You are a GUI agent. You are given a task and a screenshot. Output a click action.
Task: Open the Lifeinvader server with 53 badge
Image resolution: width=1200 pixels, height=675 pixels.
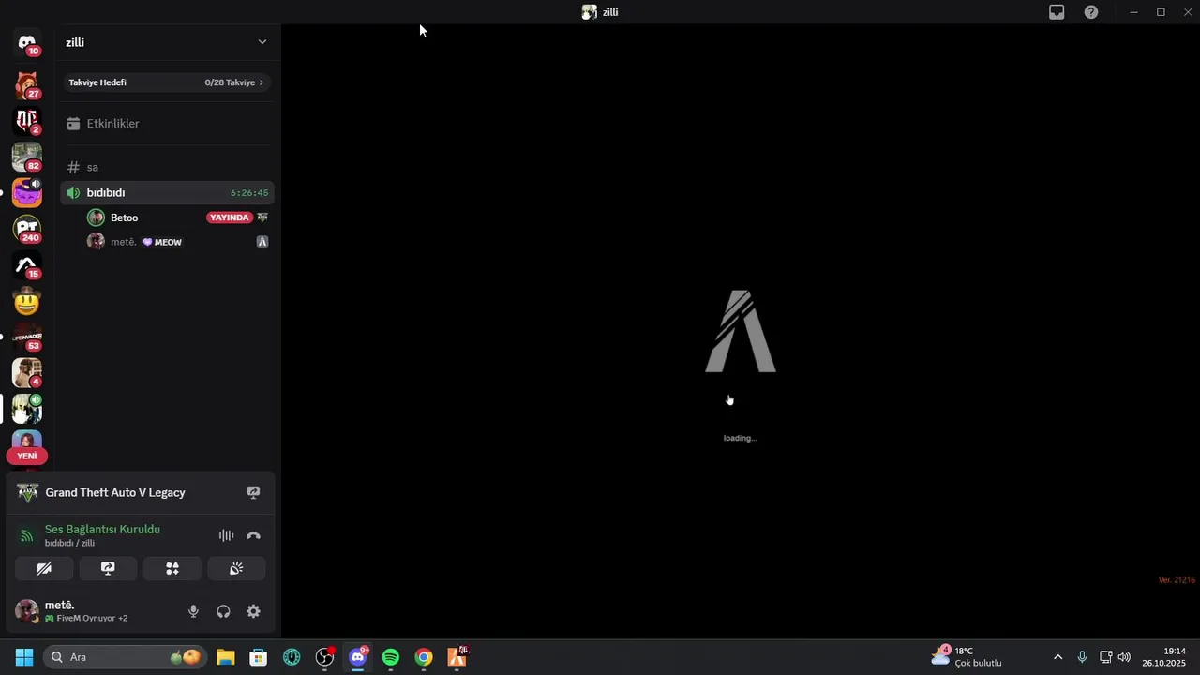[26, 337]
